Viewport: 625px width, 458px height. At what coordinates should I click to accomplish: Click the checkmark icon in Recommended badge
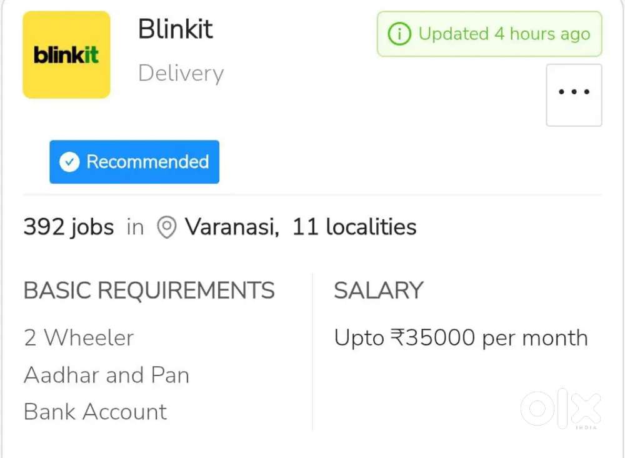pos(69,162)
